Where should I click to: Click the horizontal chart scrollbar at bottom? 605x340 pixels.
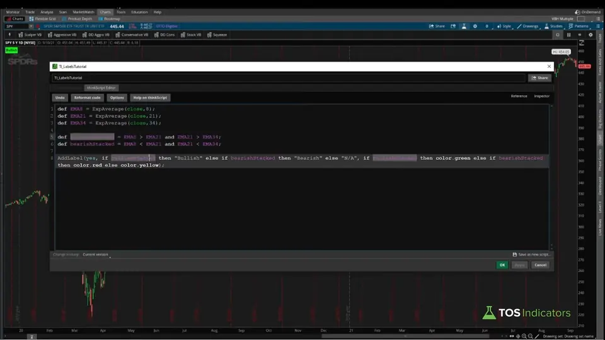pyautogui.click(x=405, y=336)
